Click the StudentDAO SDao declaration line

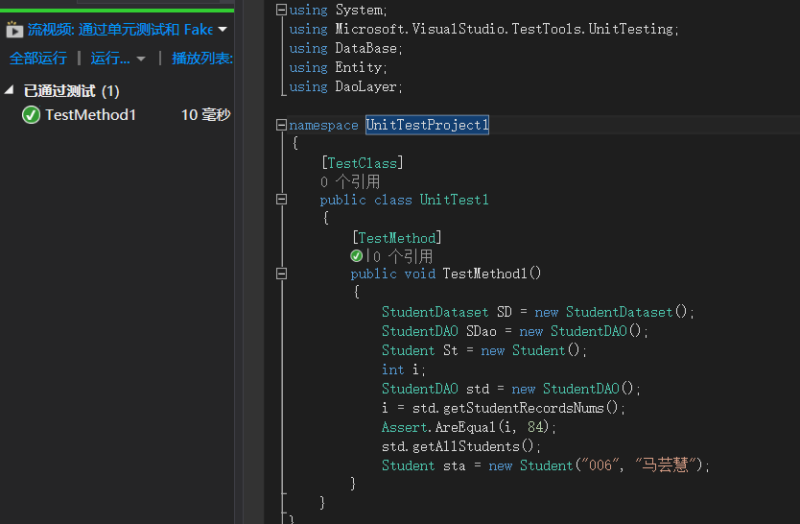[515, 331]
